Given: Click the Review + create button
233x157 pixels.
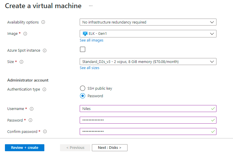Looking at the screenshot, I should pos(25,148).
